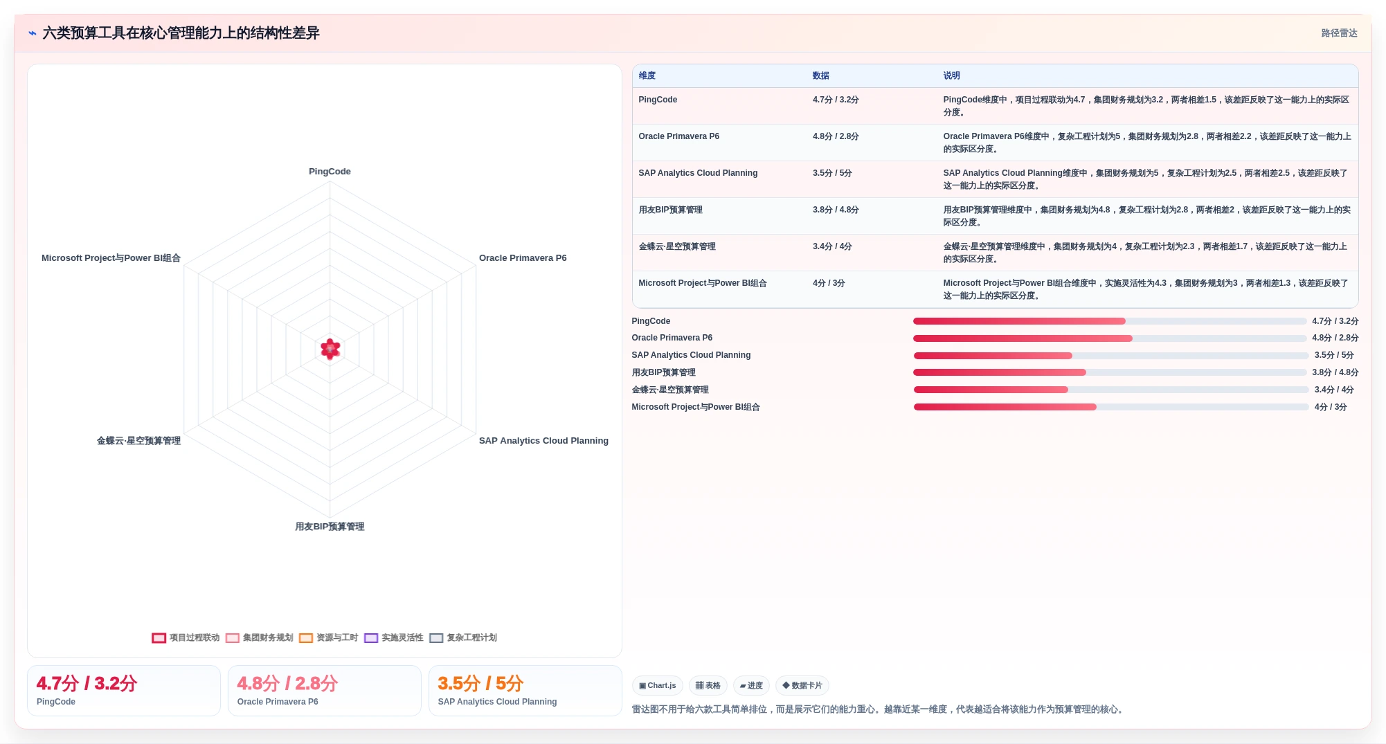Select SAP Analytics Cloud Planning in the table
Image resolution: width=1386 pixels, height=744 pixels.
(698, 173)
